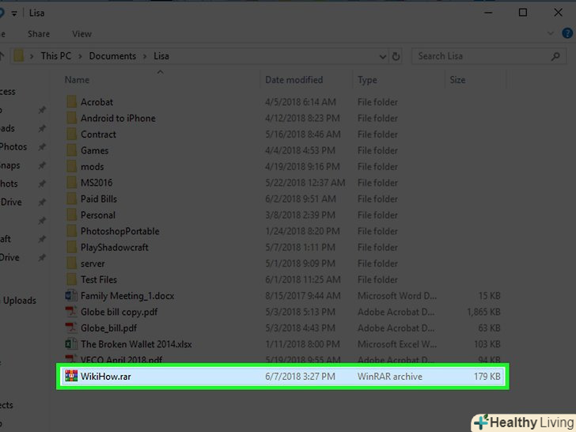Select the file name The Broken Wallet 2014.xlsx

point(136,344)
